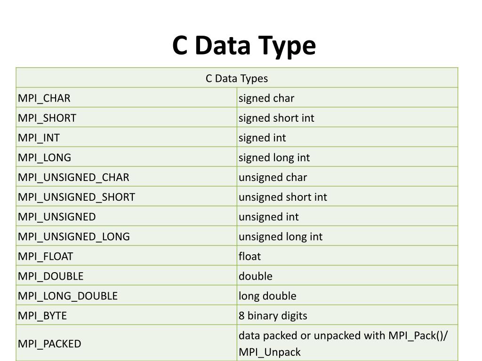Select the MPI_UNSIGNED_LONG cell
Screen dimensions: 482x361
tap(126, 236)
